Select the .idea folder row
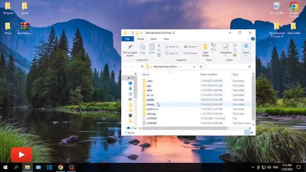 pos(196,81)
